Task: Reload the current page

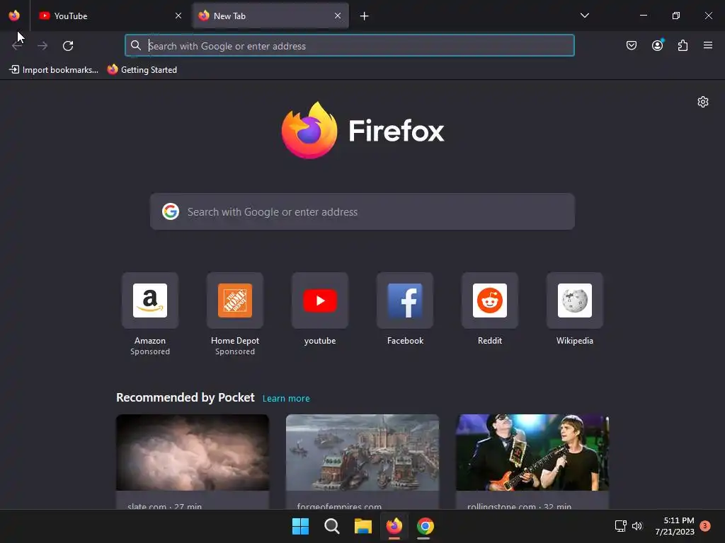Action: pos(68,46)
